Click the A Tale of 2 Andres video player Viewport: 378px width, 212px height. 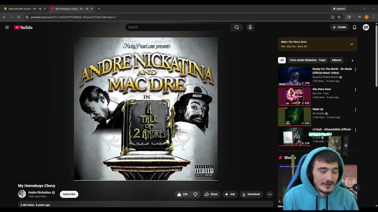[146, 109]
